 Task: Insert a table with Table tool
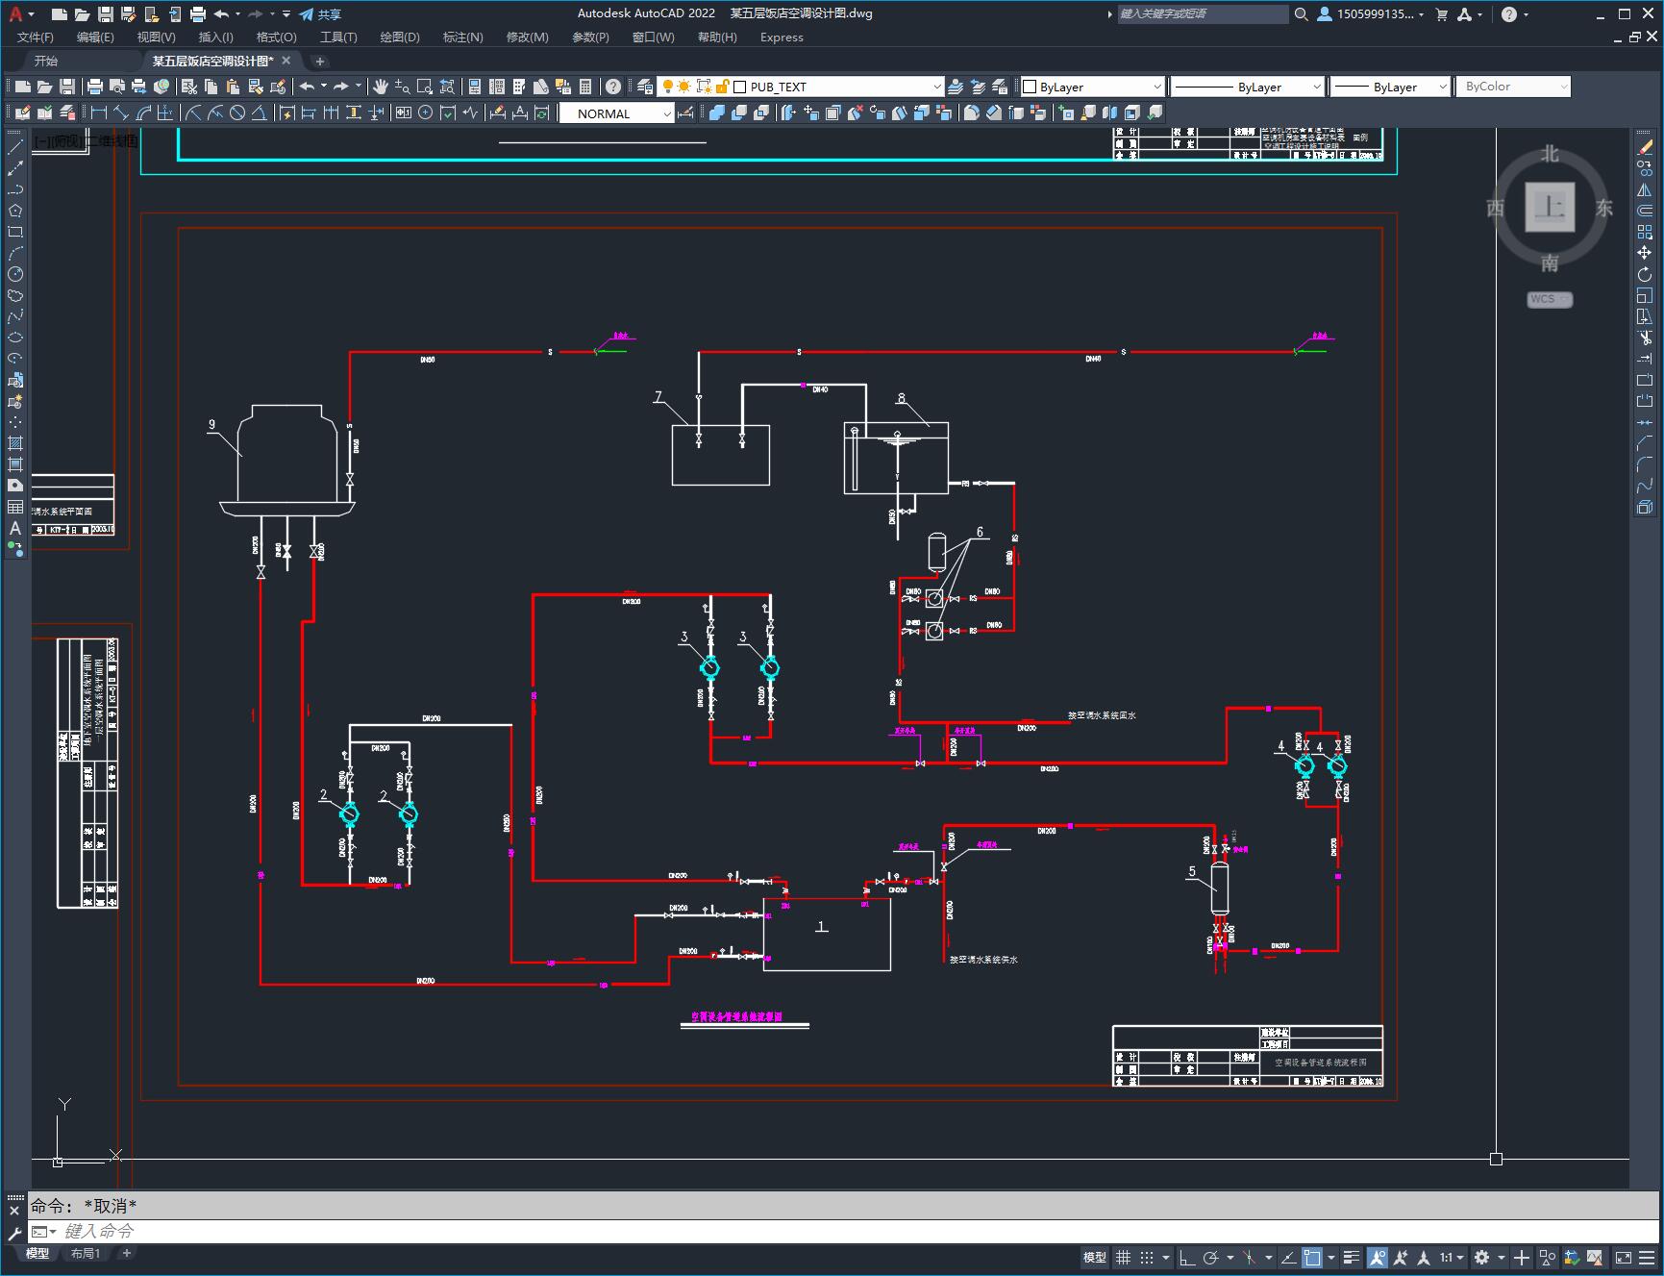pyautogui.click(x=15, y=507)
